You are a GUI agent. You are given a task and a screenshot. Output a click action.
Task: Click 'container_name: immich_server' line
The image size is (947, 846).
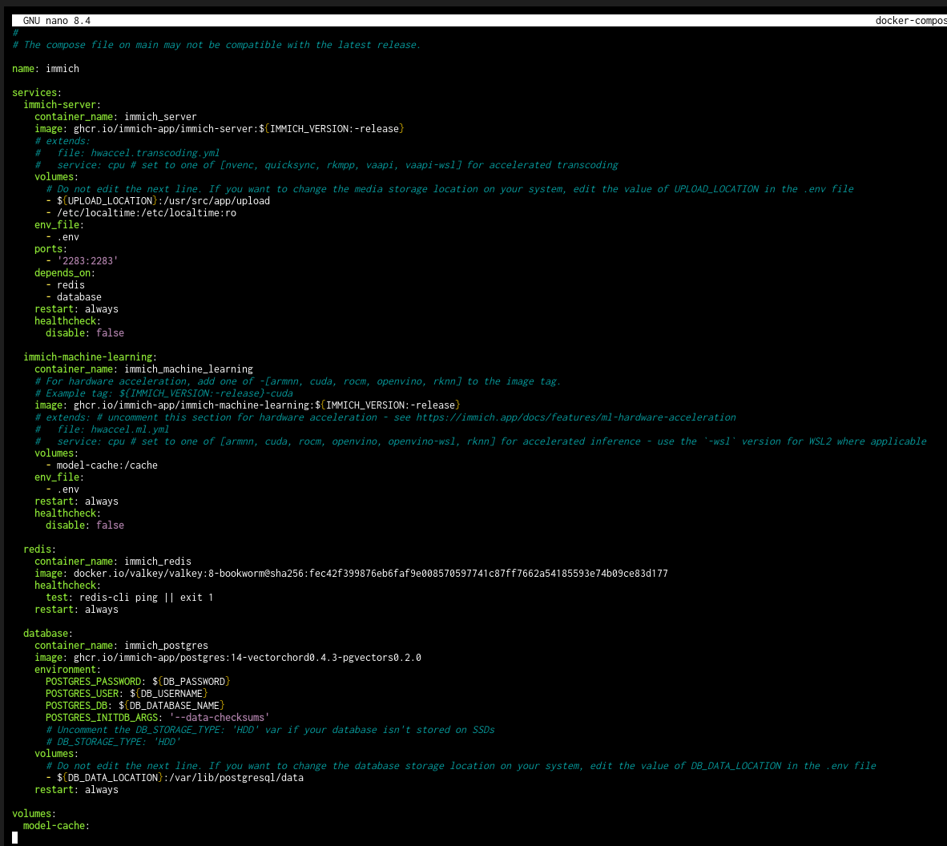click(x=115, y=116)
